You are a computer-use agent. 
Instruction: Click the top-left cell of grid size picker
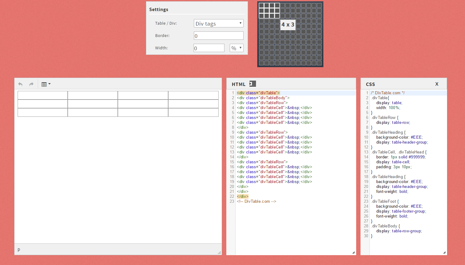[261, 5]
